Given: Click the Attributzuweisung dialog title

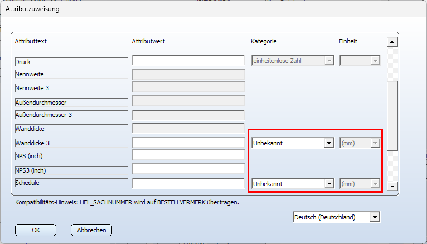Looking at the screenshot, I should pyautogui.click(x=32, y=9).
